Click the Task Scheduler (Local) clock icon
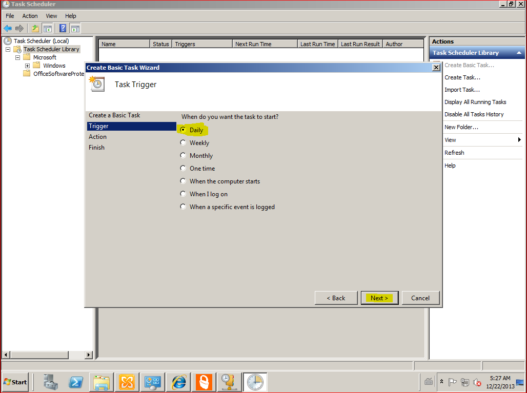Screen dimensions: 527x393 [8, 41]
